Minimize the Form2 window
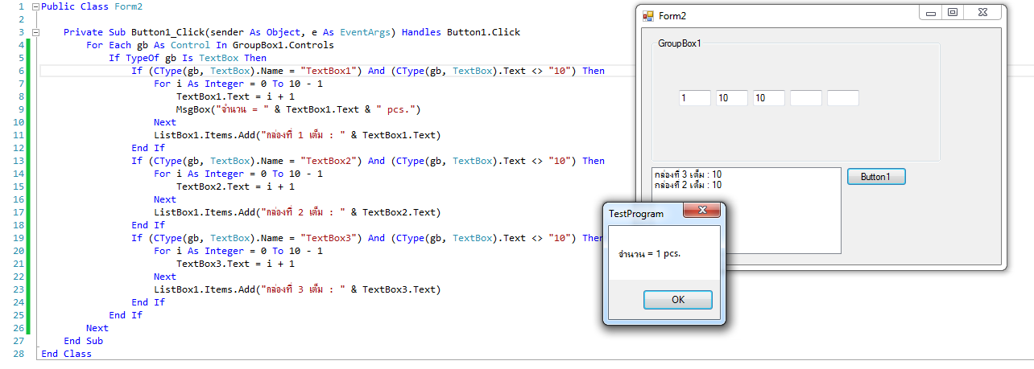Image resolution: width=1034 pixels, height=369 pixels. tap(931, 13)
